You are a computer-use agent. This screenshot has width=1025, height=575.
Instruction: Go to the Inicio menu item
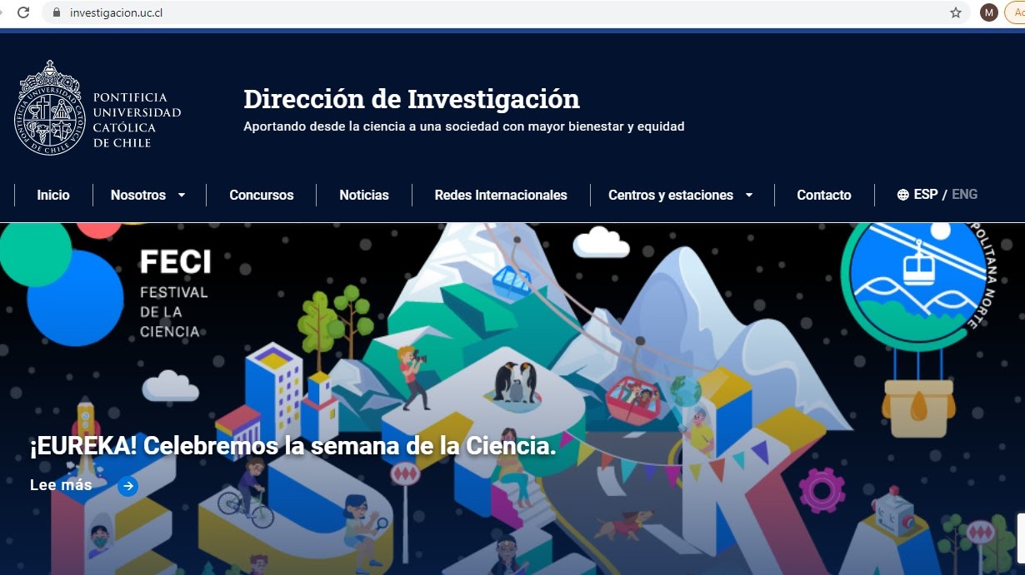(53, 196)
